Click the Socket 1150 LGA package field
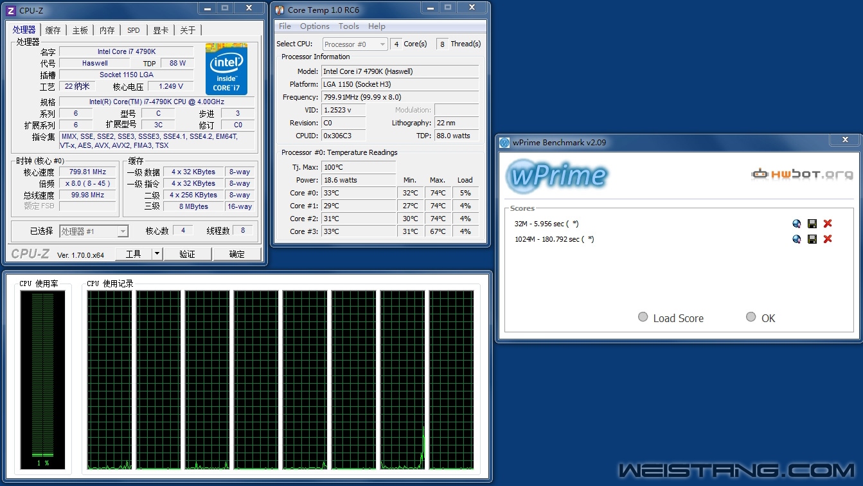The image size is (863, 486). pyautogui.click(x=127, y=75)
